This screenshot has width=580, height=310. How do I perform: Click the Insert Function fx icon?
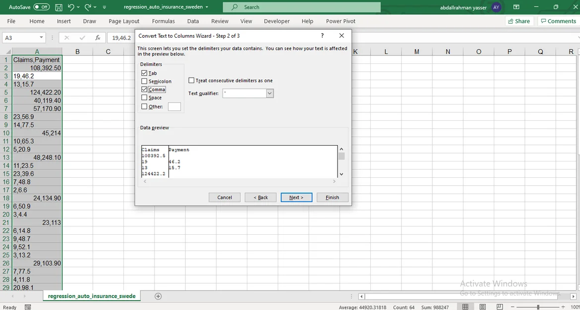point(98,38)
